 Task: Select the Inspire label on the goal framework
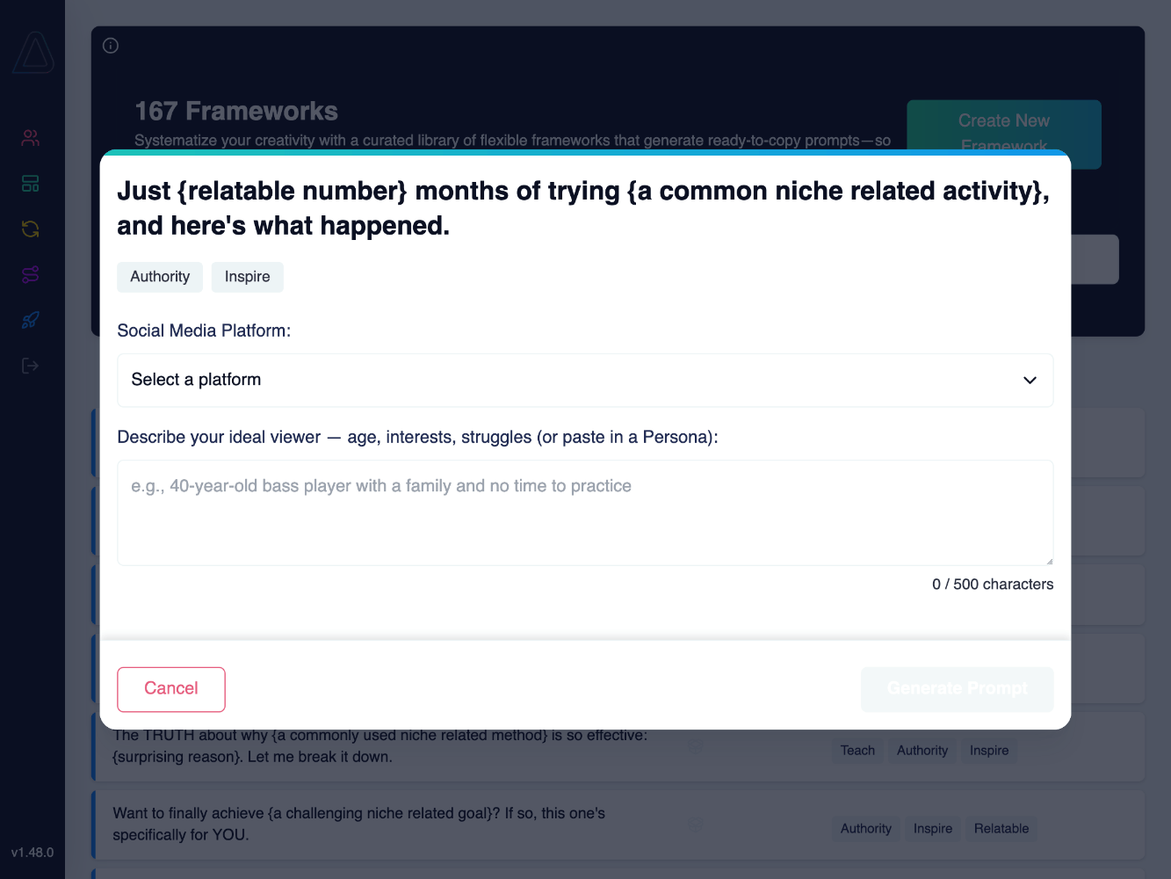point(932,828)
